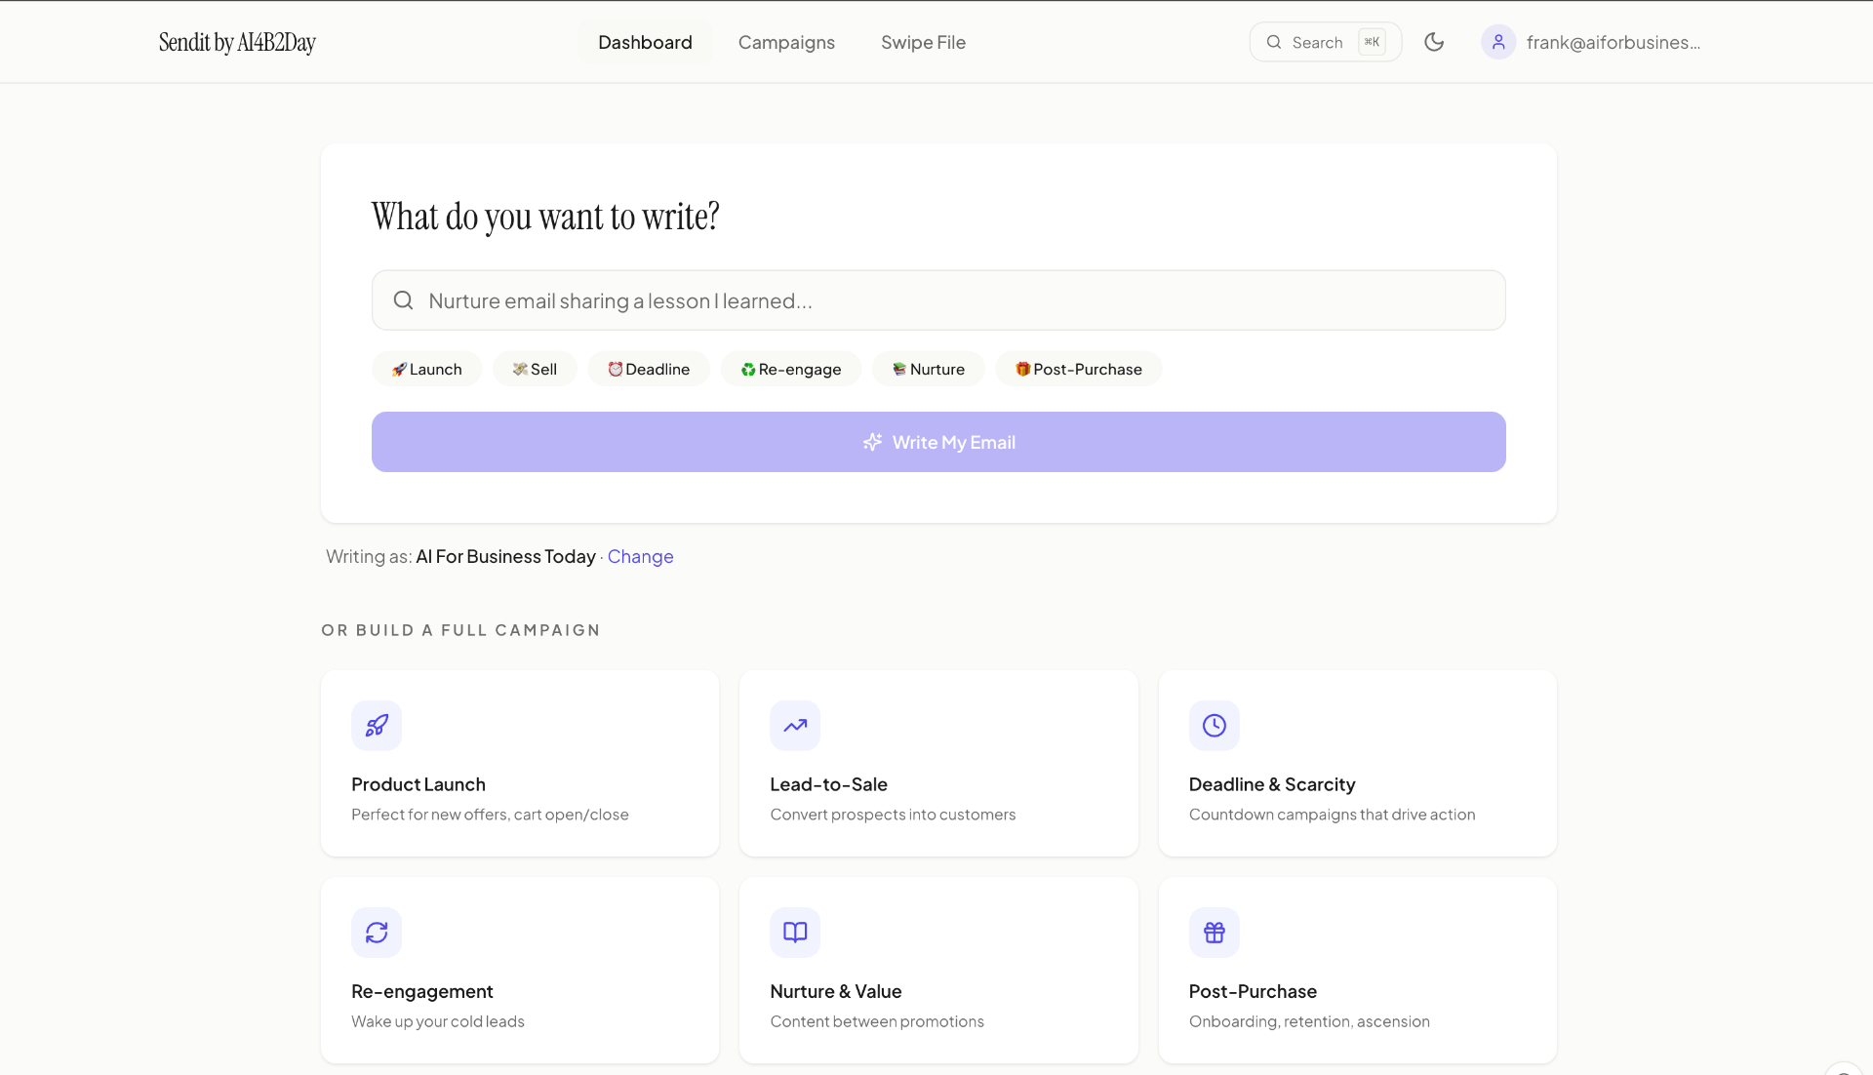This screenshot has width=1873, height=1075.
Task: Click the "OR BUILD A FULL CAMPAIGN" label
Action: 460,630
